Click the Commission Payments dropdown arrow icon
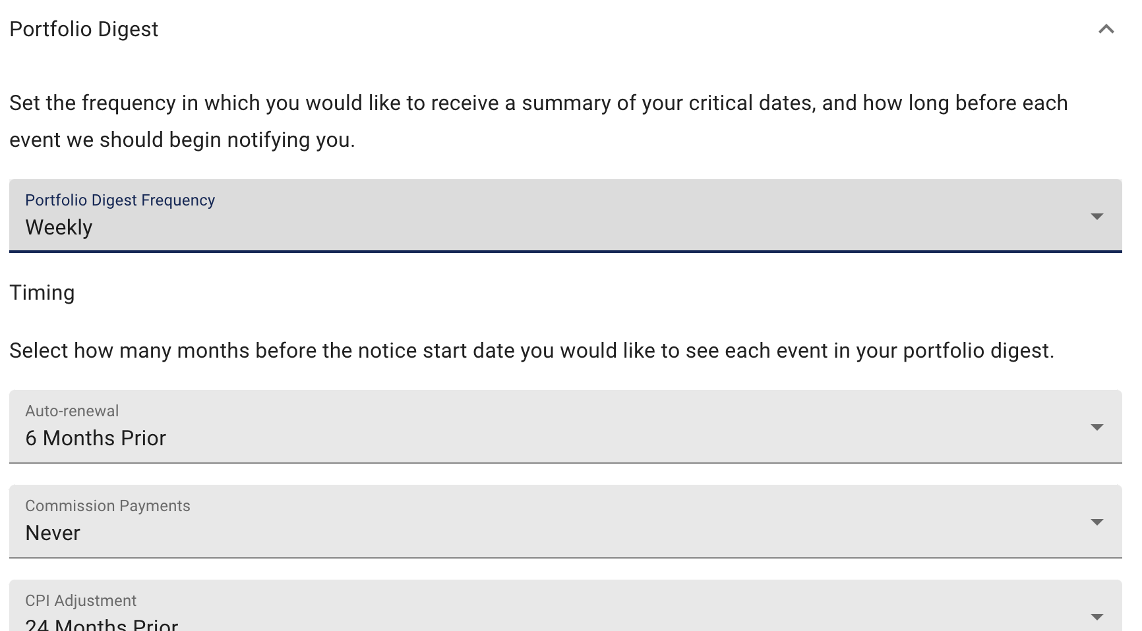 tap(1097, 522)
